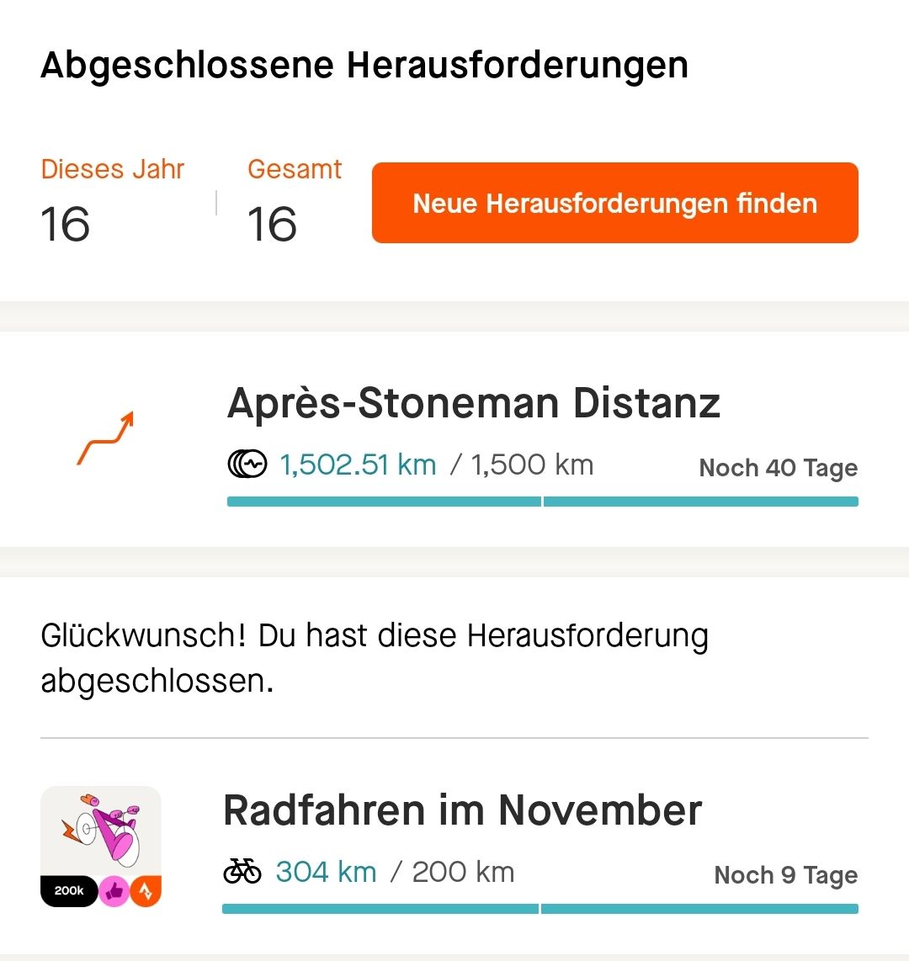Open the Radfahren im November challenge title
Screen dimensions: 909x961
click(x=463, y=810)
